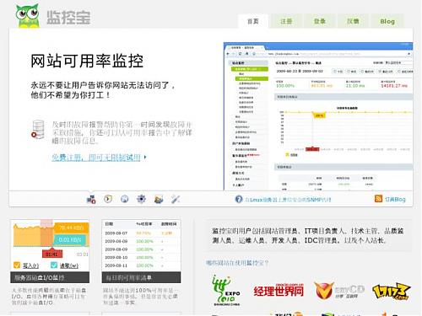Toggle the orange 写入(r) checkbox
Viewport: 422px width, 316px height.
[x=17, y=265]
